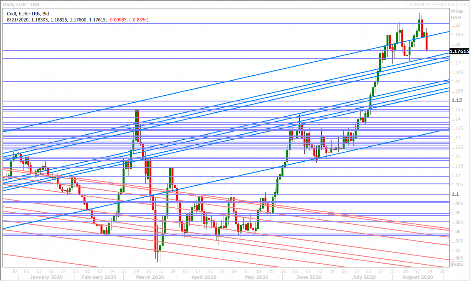Click the 1.17 price axis tick

click(x=456, y=63)
